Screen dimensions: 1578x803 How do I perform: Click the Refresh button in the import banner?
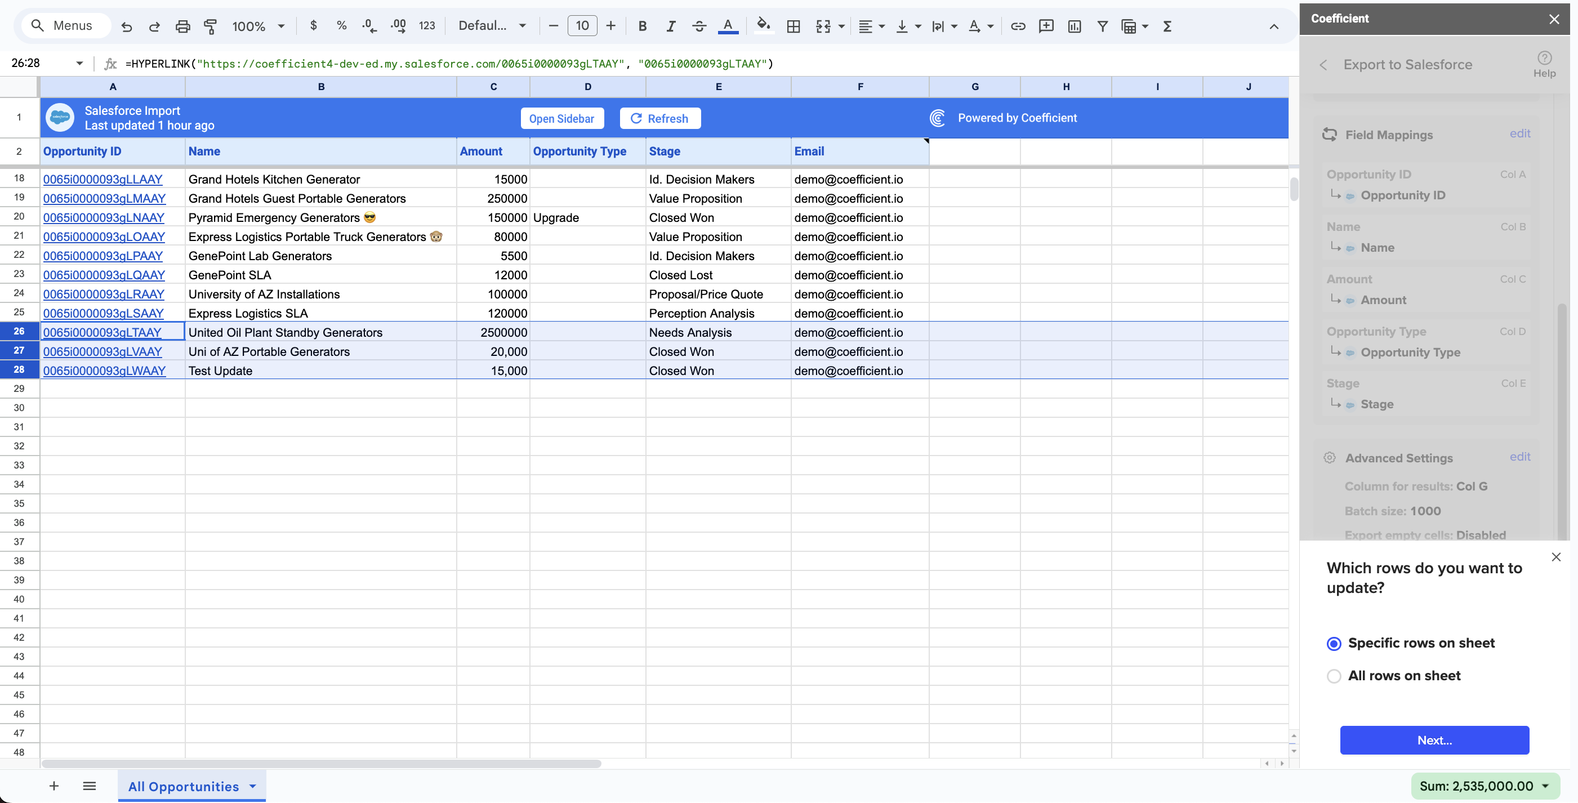coord(661,118)
